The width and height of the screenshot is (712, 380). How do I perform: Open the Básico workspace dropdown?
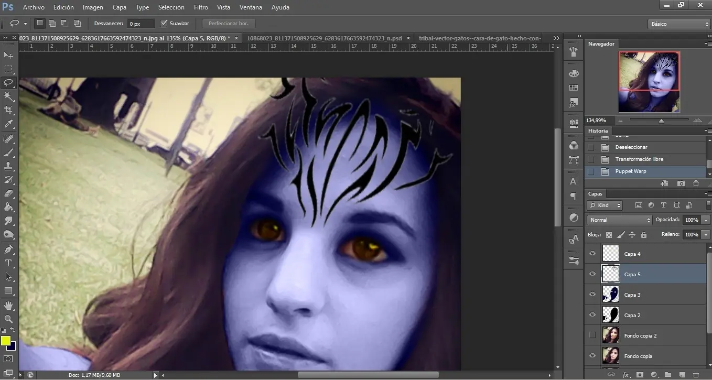point(679,24)
